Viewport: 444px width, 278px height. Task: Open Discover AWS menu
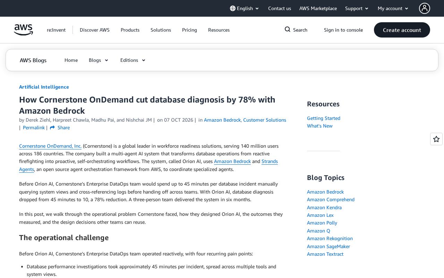95,30
